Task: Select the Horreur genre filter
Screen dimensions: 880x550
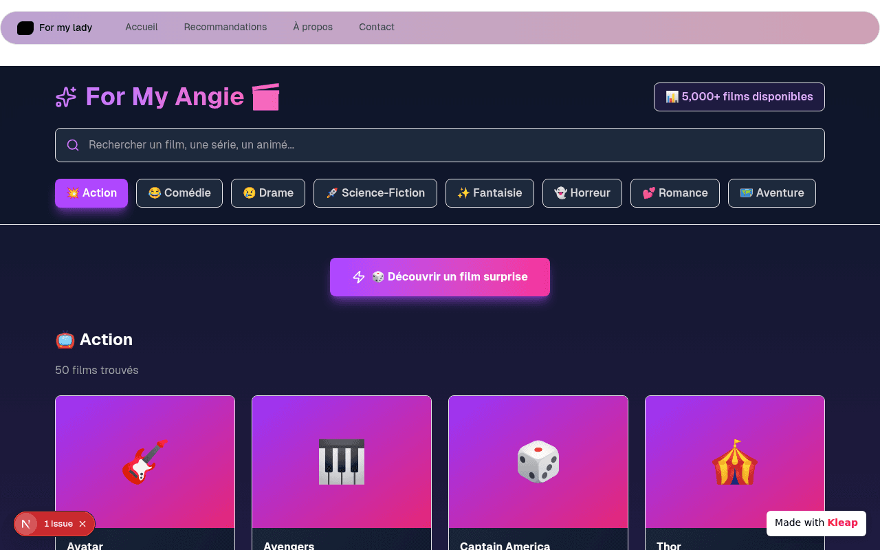Action: pos(582,193)
